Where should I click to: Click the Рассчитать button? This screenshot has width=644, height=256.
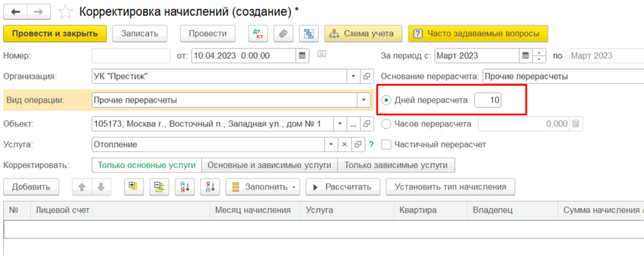coord(343,187)
